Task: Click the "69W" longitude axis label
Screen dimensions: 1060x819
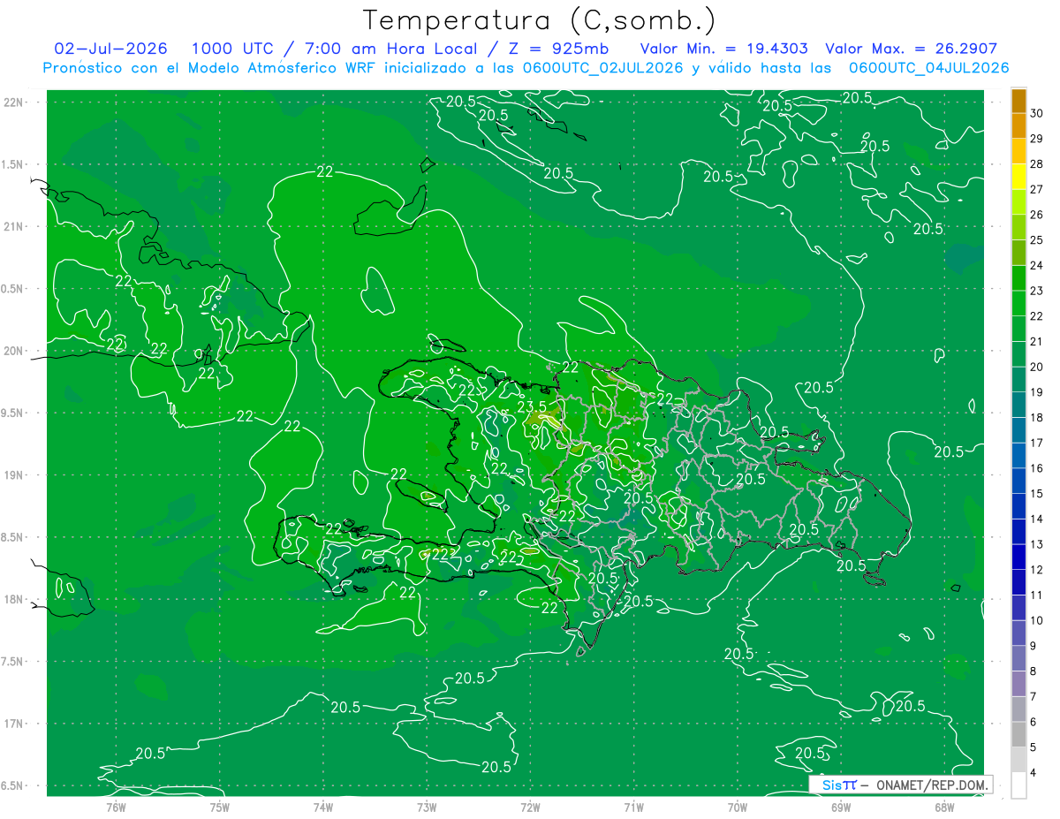Action: [841, 807]
